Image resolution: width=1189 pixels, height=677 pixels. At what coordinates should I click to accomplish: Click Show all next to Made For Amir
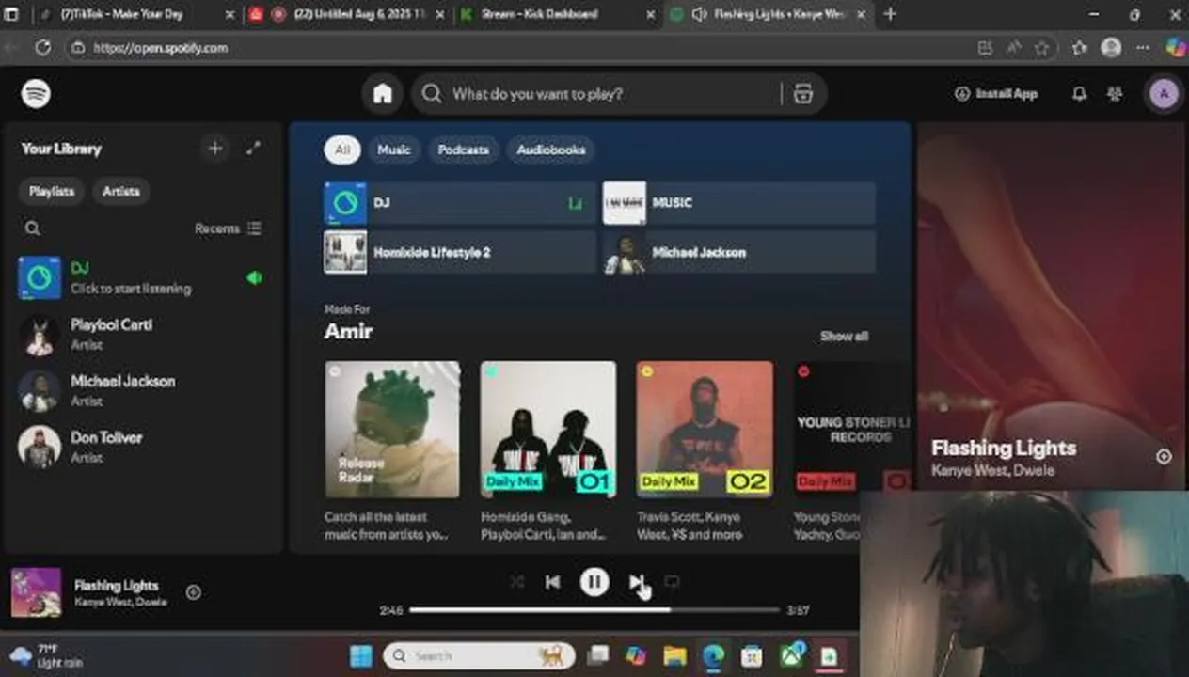[844, 336]
